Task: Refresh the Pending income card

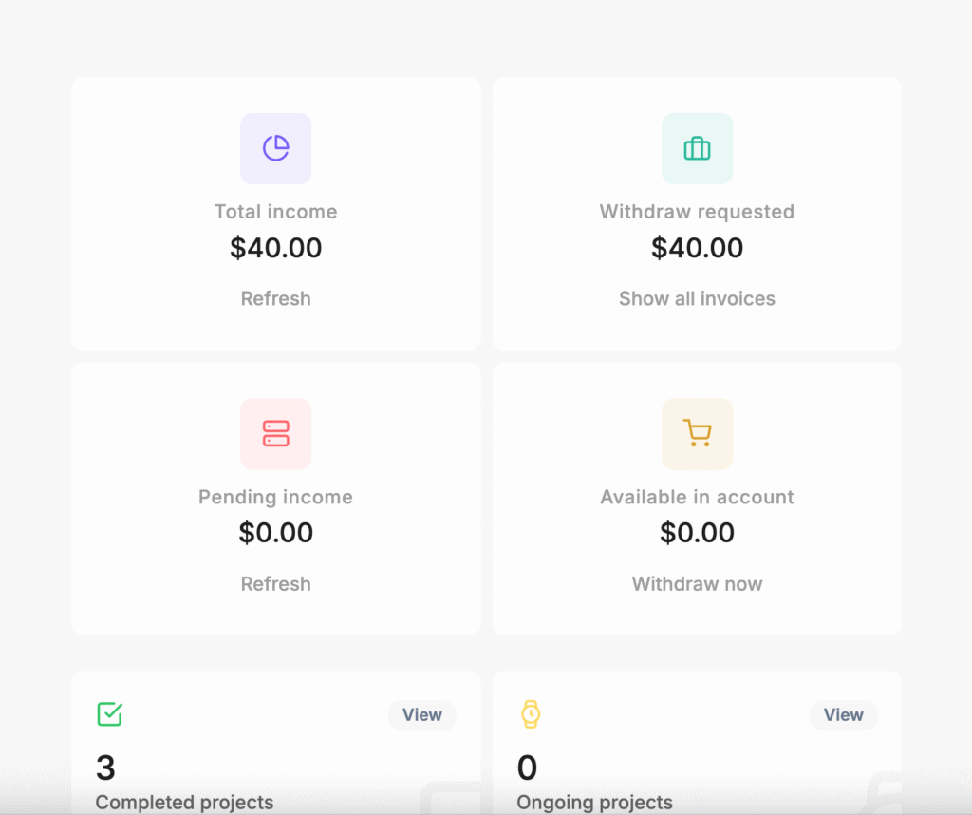Action: coord(276,583)
